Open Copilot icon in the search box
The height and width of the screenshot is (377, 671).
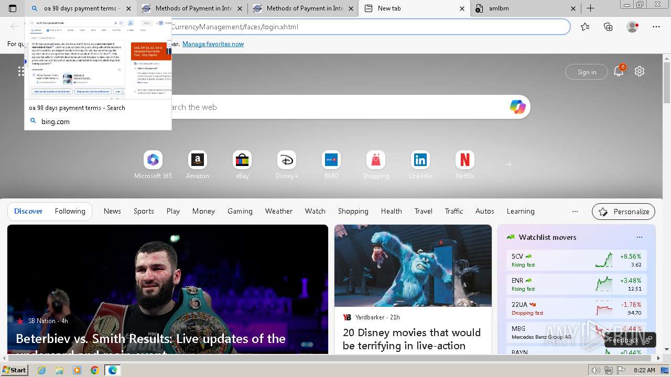tap(517, 107)
